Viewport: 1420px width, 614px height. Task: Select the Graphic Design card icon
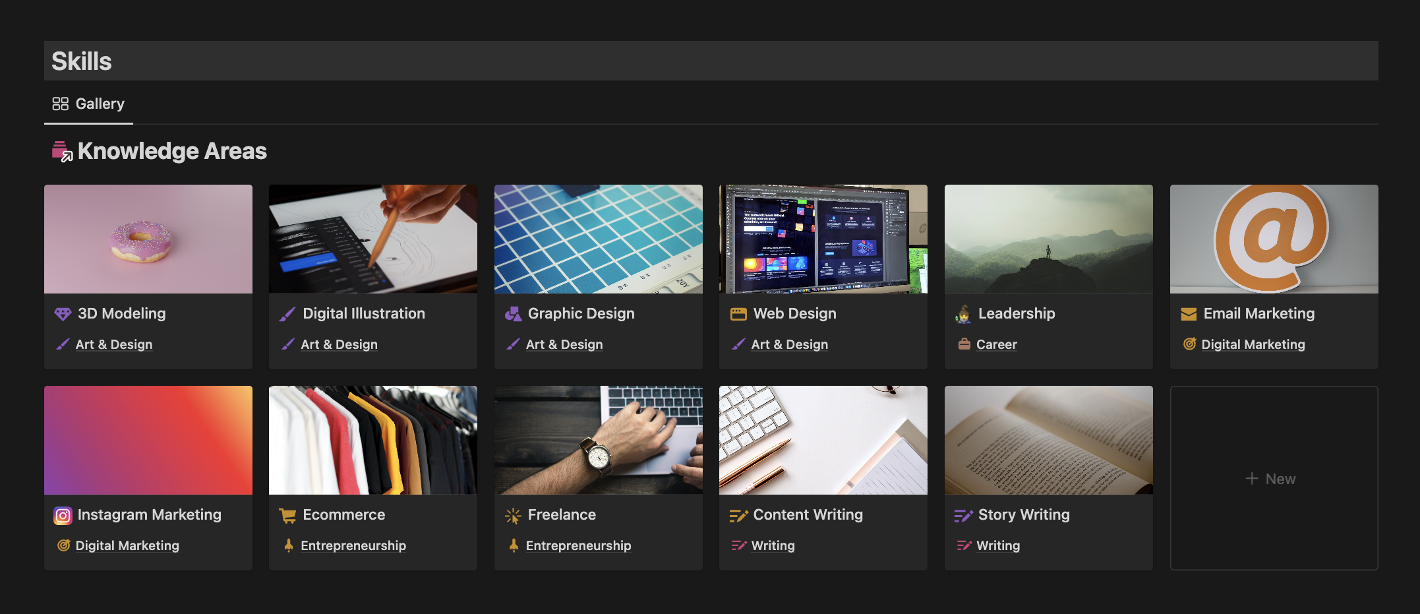click(x=512, y=313)
